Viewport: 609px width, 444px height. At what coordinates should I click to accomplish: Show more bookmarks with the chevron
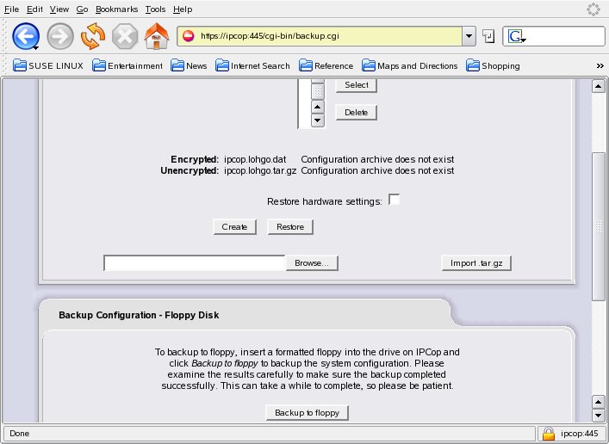600,65
